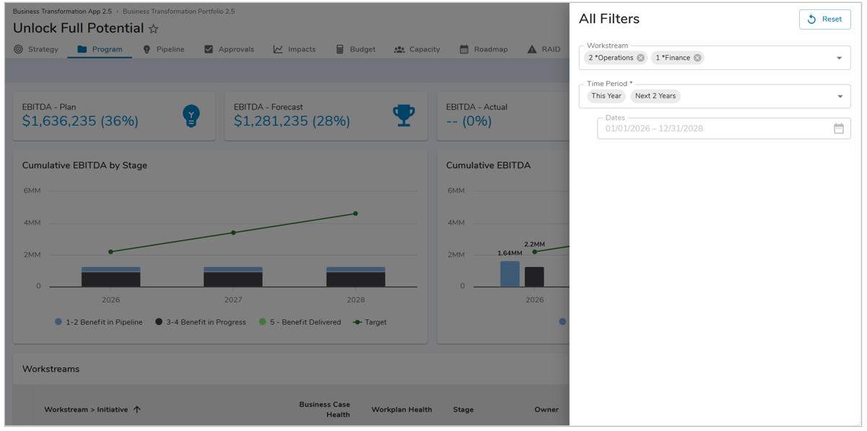Switch to the Pipeline tab
Viewport: 867px width, 431px height.
click(163, 49)
